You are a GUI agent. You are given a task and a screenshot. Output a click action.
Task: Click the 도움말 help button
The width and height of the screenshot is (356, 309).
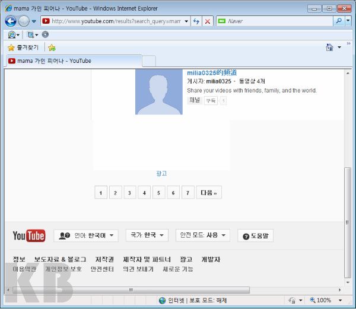tap(255, 235)
